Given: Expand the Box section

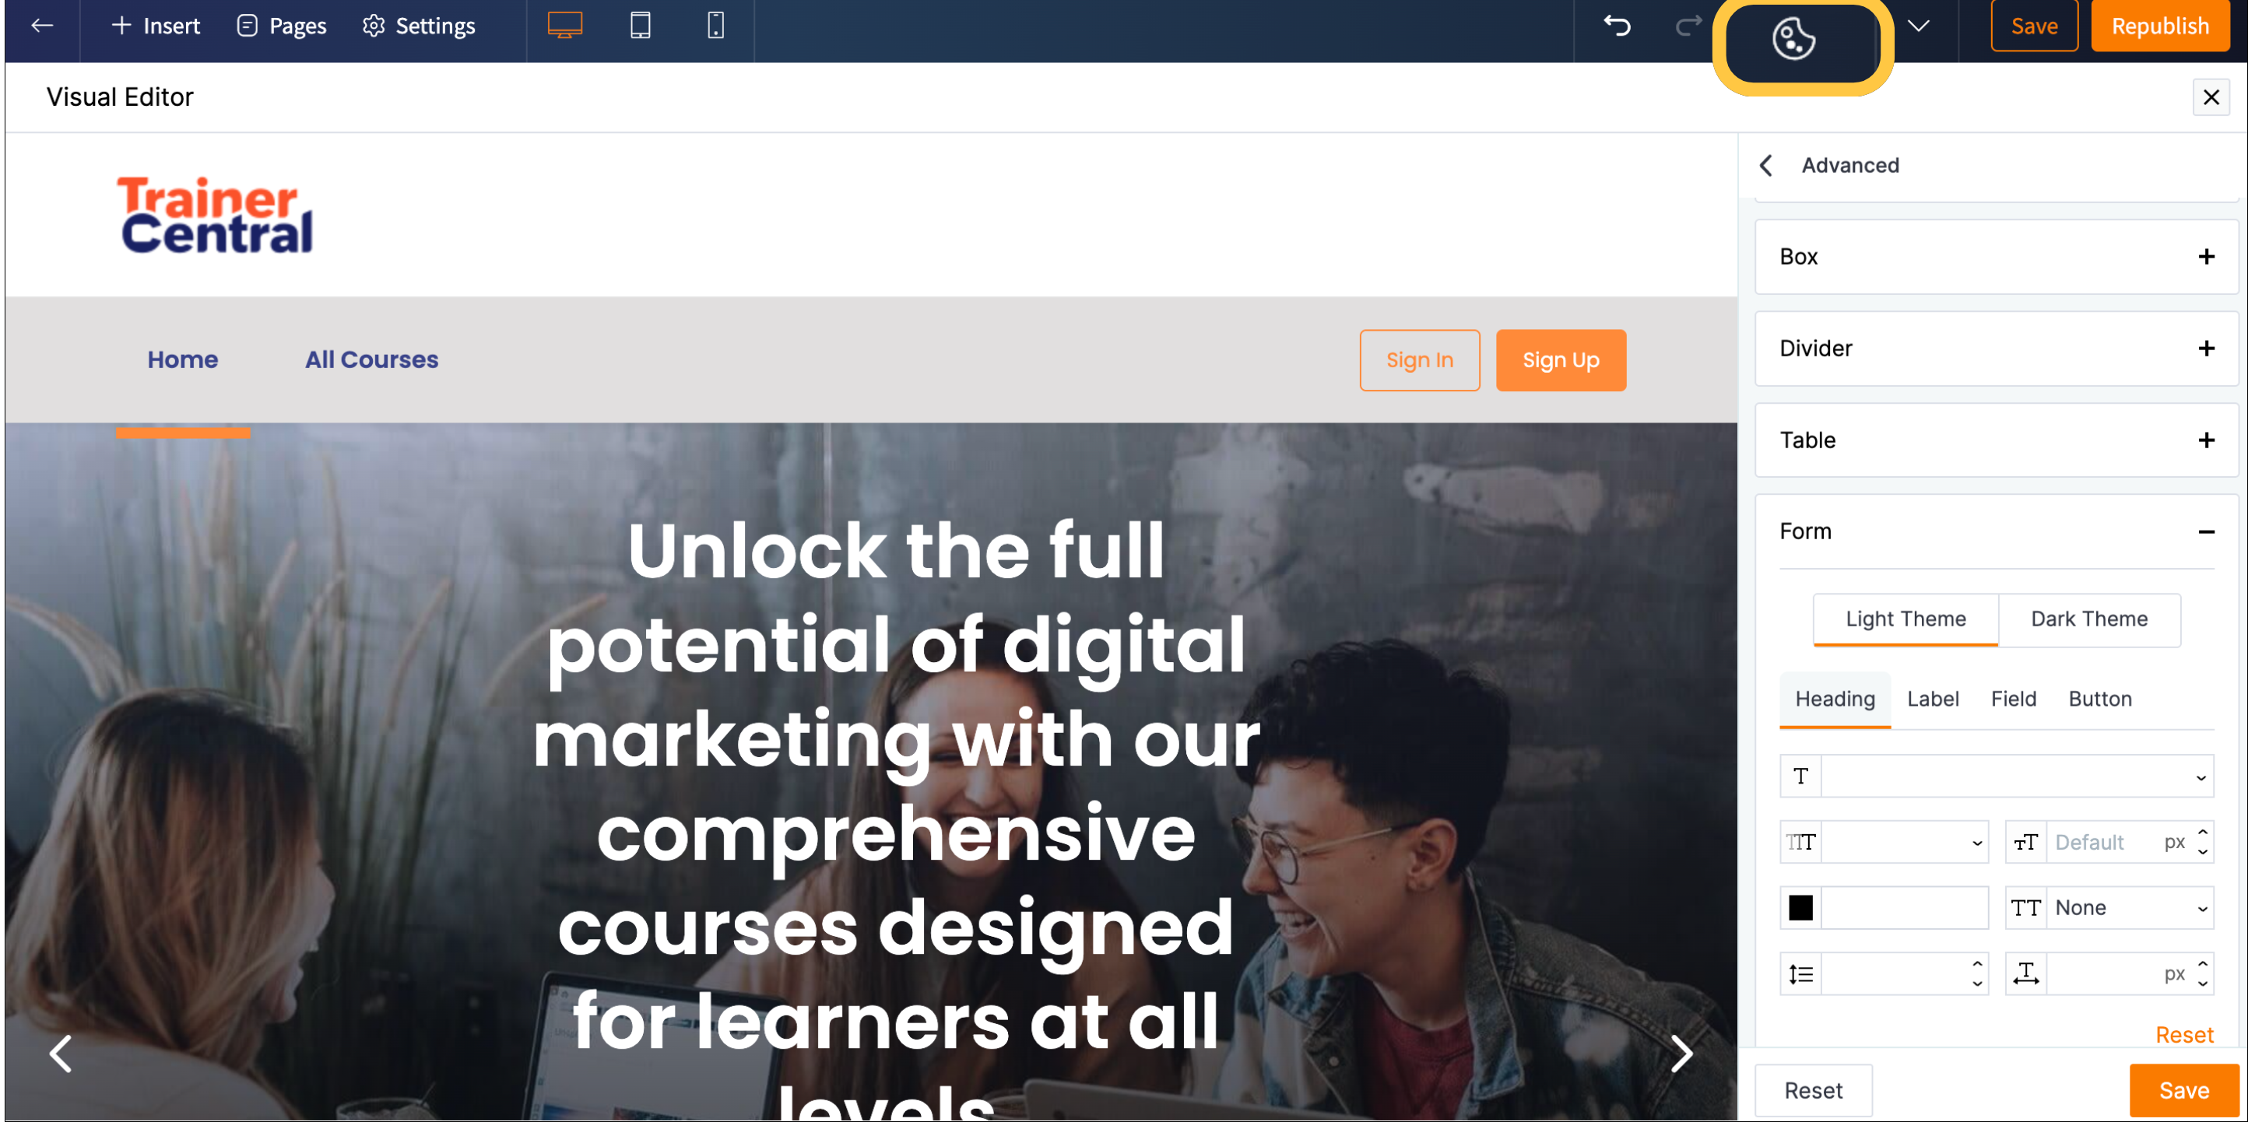Looking at the screenshot, I should pyautogui.click(x=2205, y=257).
